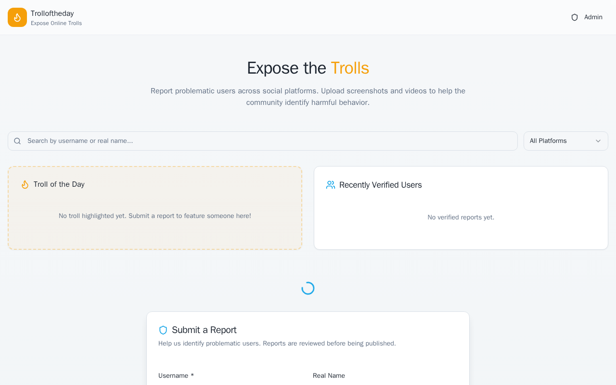Click the people icon beside Recently Verified Users
This screenshot has width=616, height=385.
pos(331,185)
